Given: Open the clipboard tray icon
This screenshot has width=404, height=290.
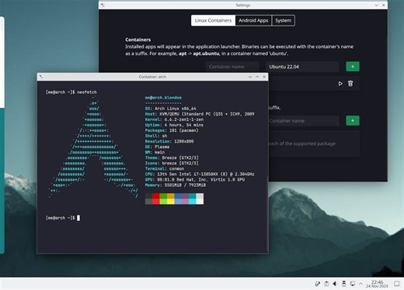Looking at the screenshot, I should [x=326, y=284].
